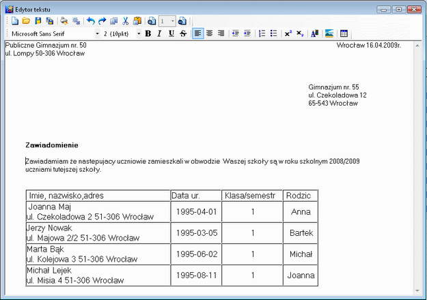Insert an image with the picture icon
This screenshot has width=427, height=300.
329,33
